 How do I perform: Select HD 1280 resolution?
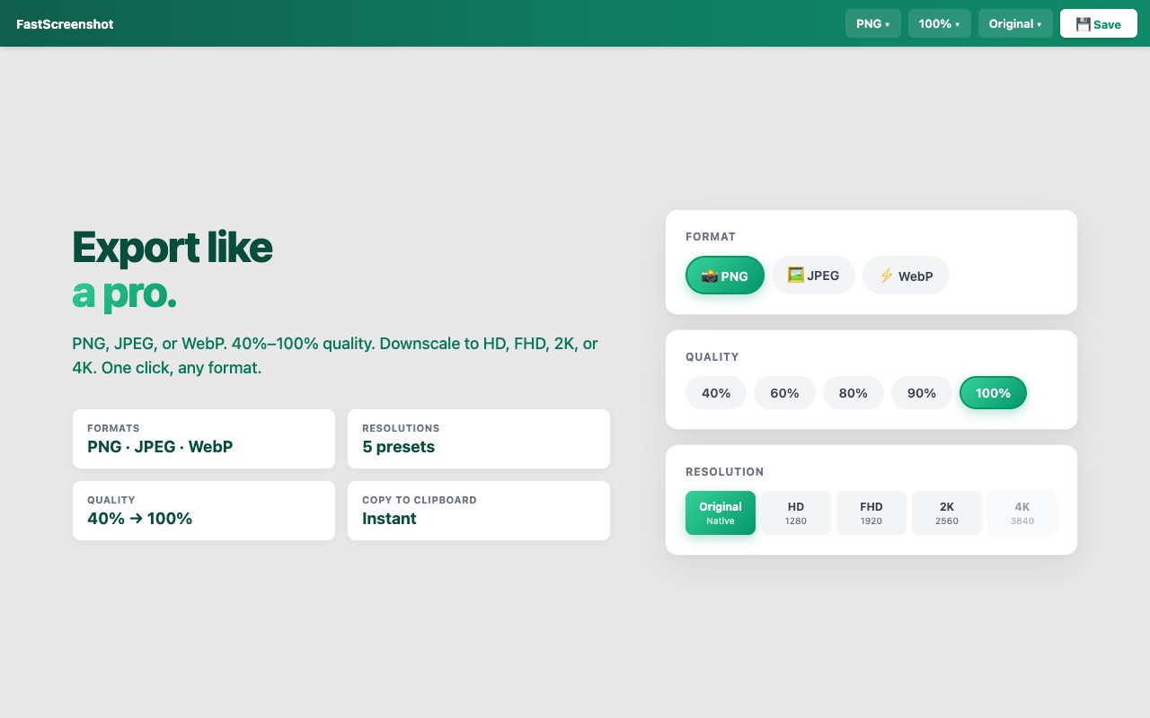coord(796,512)
